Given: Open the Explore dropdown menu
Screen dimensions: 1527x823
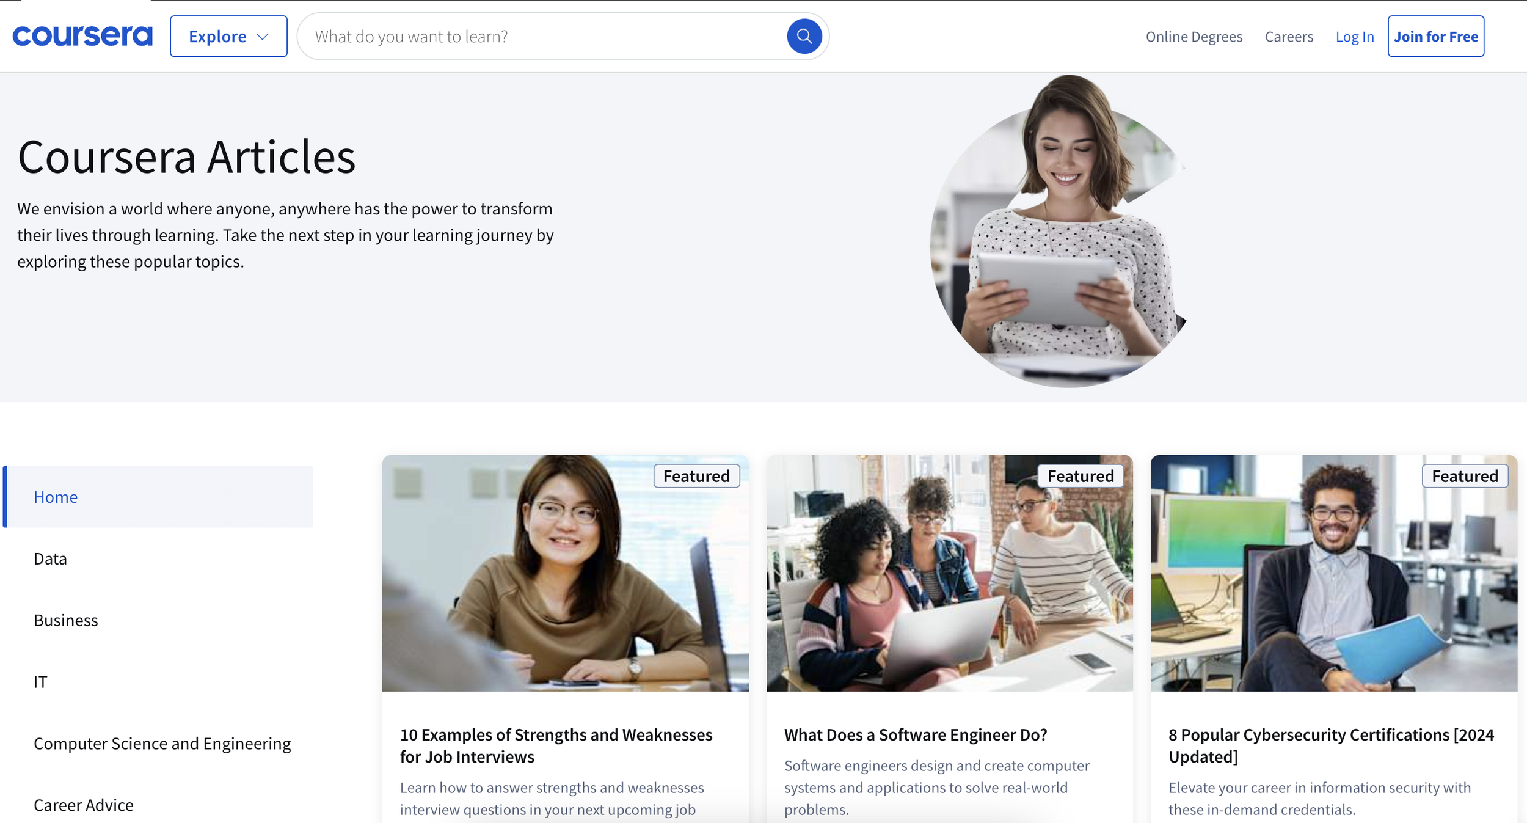Looking at the screenshot, I should coord(228,37).
